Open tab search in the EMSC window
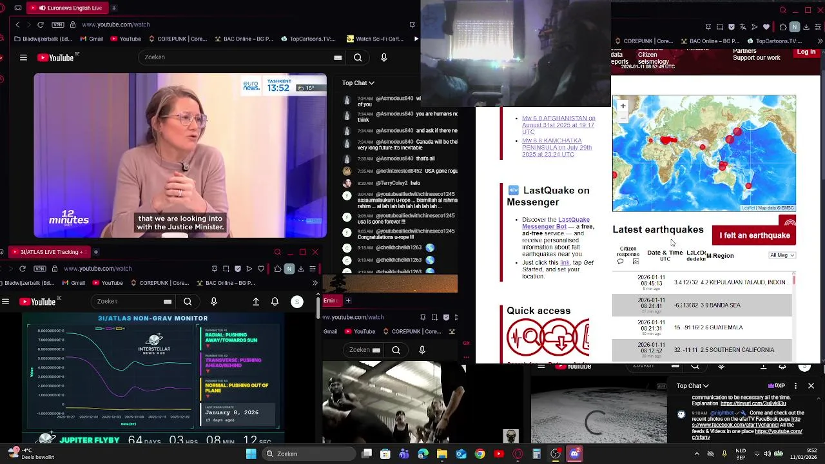Viewport: 825px width, 464px height. (783, 10)
